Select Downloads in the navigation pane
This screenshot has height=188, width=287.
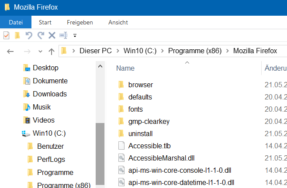pos(49,94)
